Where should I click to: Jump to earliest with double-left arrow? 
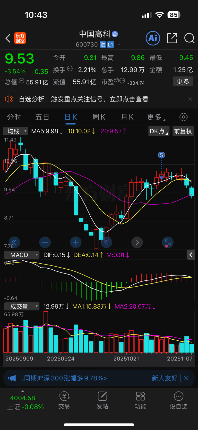click(x=14, y=242)
